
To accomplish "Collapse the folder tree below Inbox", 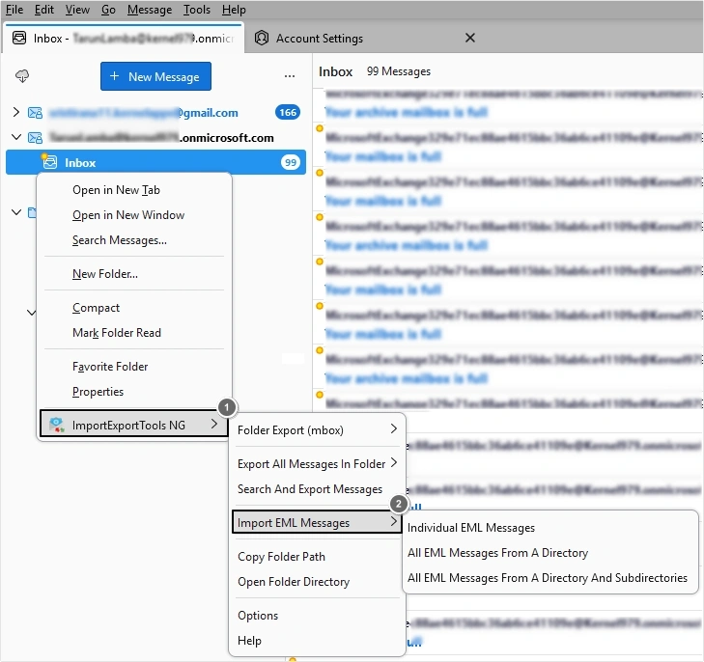I will (x=16, y=212).
